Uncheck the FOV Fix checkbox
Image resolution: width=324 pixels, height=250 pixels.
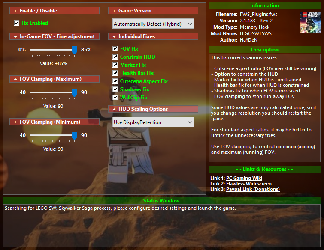tap(115, 49)
